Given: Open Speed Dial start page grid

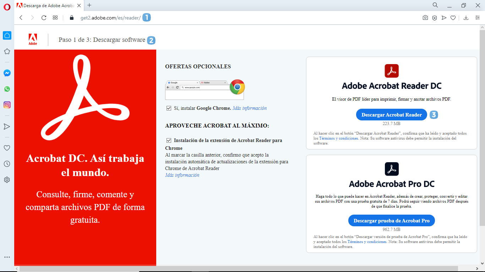Looking at the screenshot, I should 55,18.
